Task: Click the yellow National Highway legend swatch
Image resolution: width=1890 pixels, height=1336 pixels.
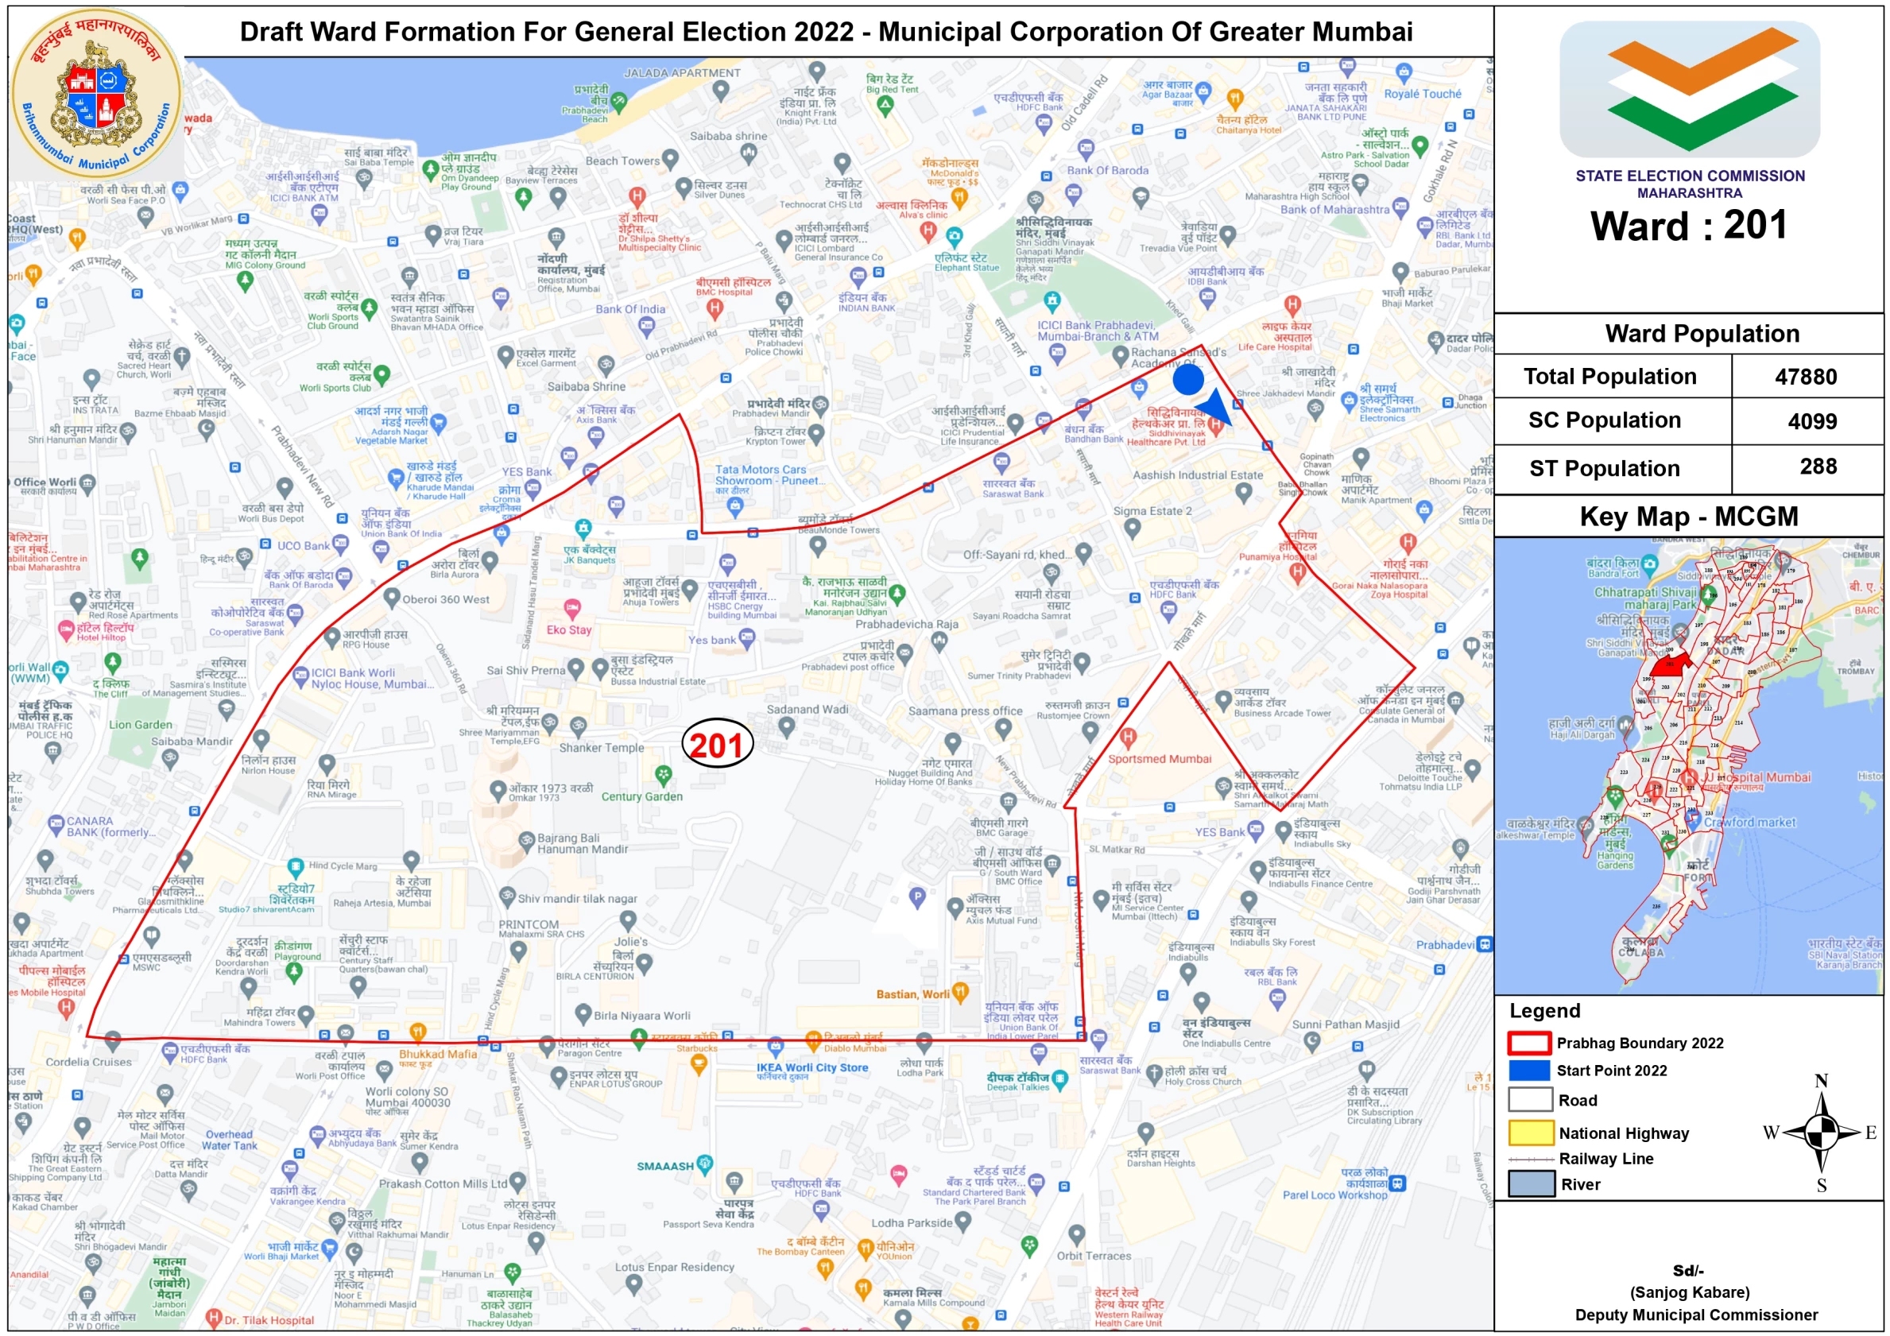Action: [x=1530, y=1133]
